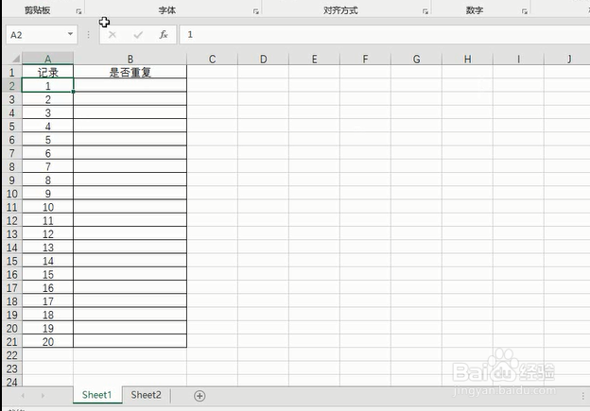
Task: Click cell A16 with value 15
Action: 48,275
